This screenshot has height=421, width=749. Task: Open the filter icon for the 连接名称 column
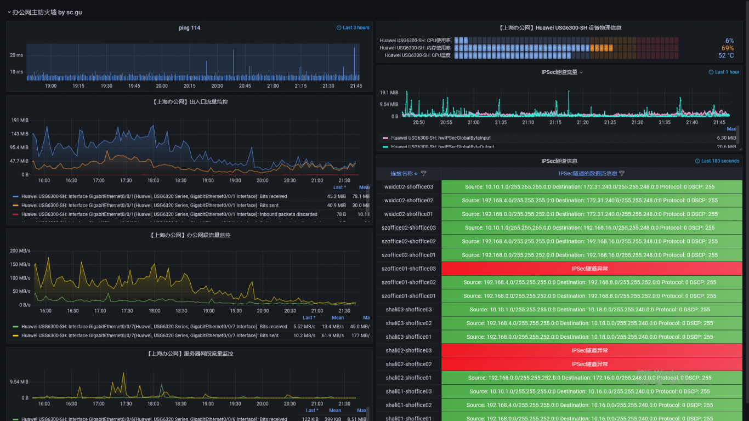pyautogui.click(x=423, y=173)
